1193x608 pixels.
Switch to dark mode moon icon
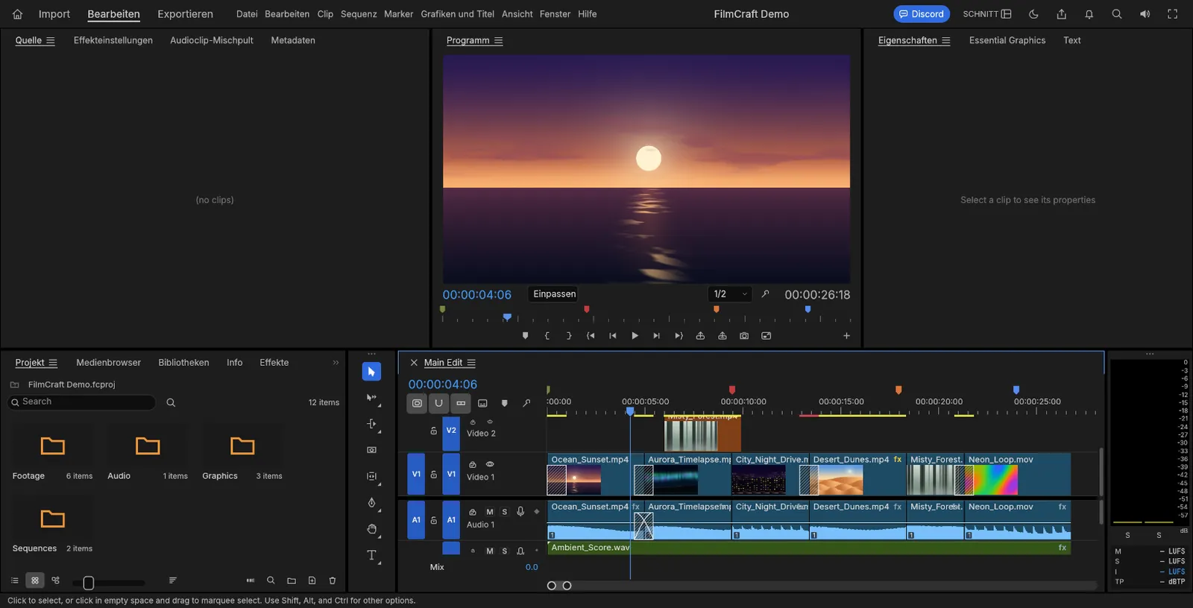(1033, 14)
